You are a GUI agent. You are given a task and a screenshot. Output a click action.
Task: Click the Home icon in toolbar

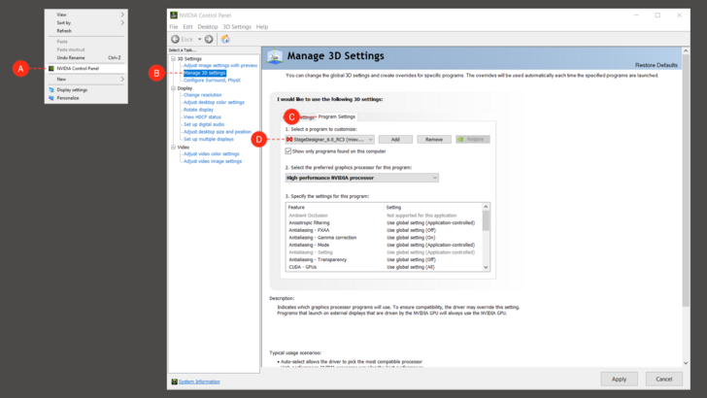click(x=225, y=39)
